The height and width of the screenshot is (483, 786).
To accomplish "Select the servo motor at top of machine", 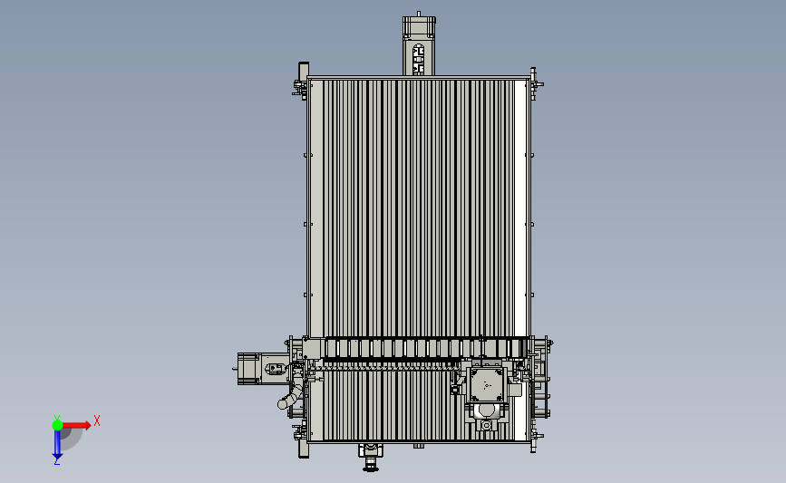I will tap(419, 43).
